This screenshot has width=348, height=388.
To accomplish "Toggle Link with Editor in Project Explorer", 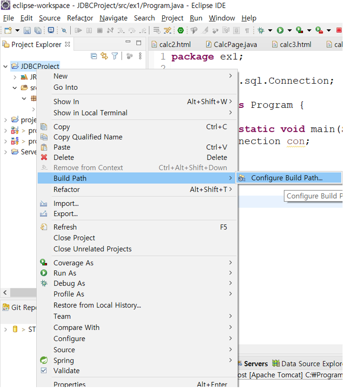I will (x=104, y=56).
